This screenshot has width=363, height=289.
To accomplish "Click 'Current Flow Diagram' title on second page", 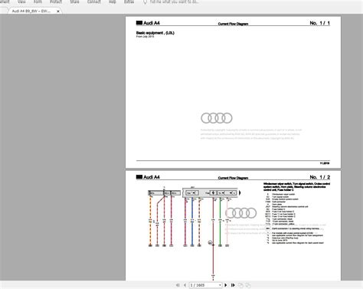I will point(233,178).
